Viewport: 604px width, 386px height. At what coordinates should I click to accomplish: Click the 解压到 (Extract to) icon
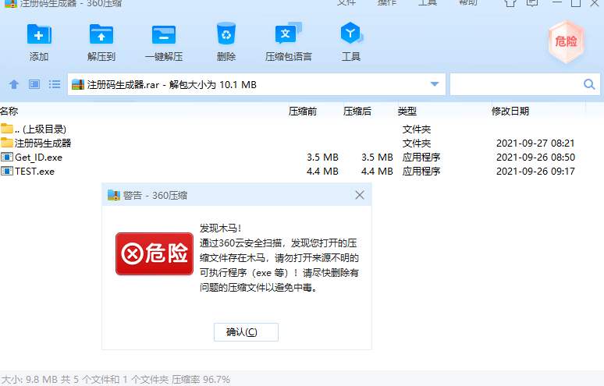pyautogui.click(x=101, y=34)
